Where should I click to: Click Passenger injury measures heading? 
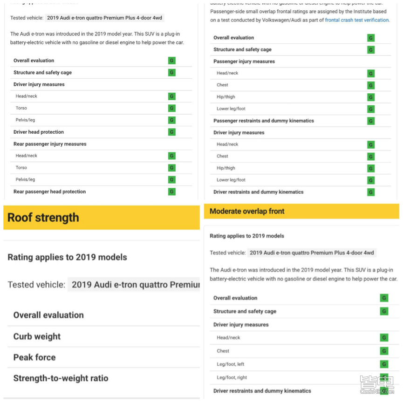click(244, 61)
